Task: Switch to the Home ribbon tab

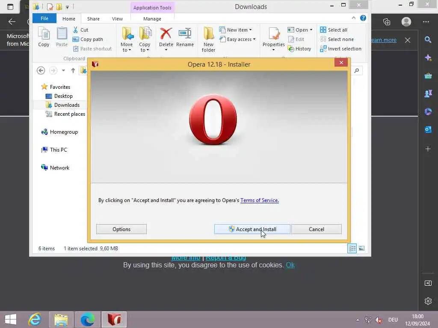Action: pos(69,19)
